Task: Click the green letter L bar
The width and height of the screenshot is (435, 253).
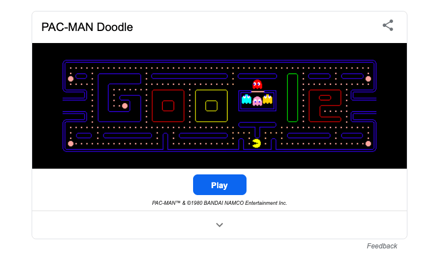Action: pyautogui.click(x=292, y=98)
